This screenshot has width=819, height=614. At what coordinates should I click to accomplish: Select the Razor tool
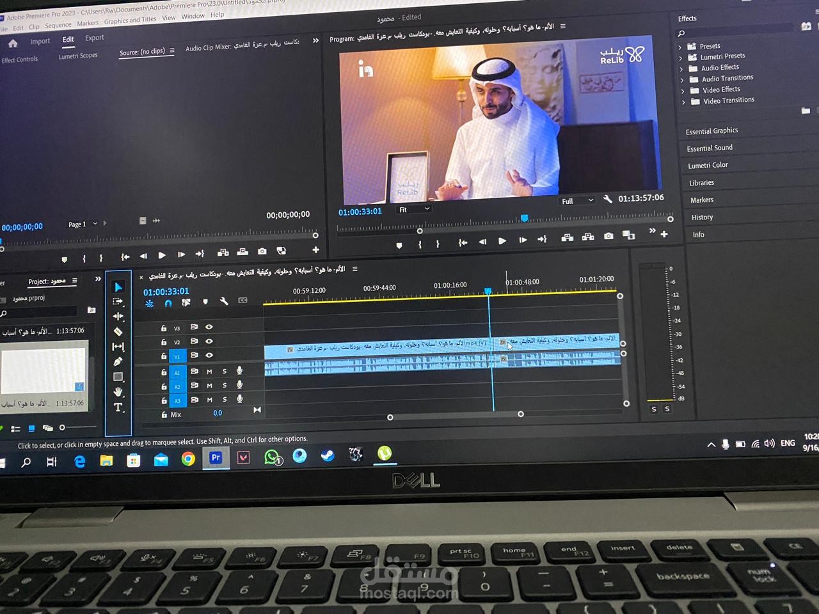pos(118,331)
